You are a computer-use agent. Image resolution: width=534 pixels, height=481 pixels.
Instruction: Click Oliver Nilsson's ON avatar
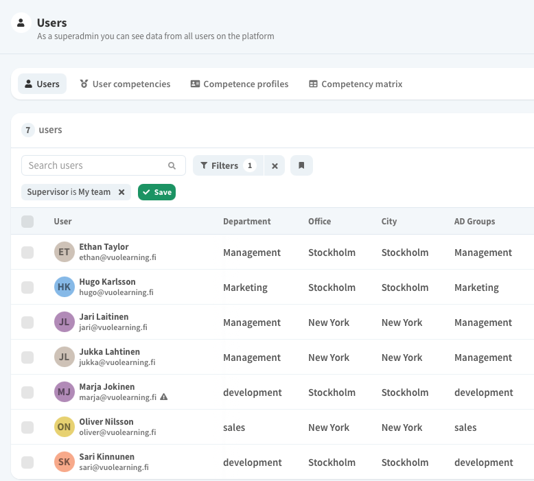point(65,427)
